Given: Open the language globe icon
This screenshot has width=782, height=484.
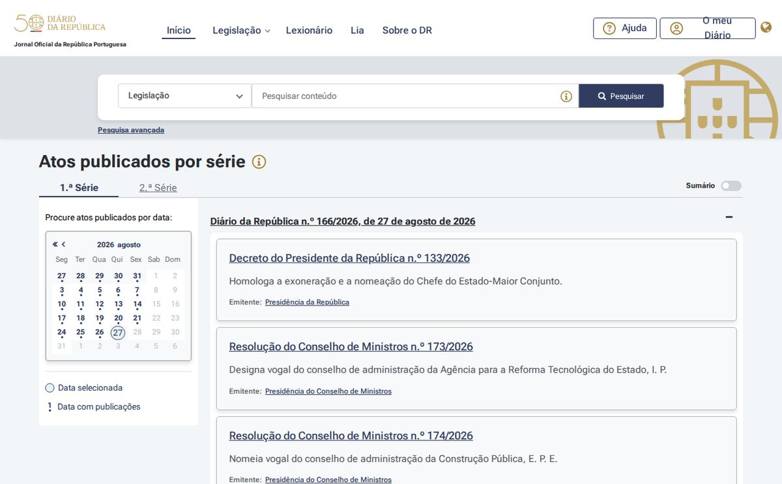Looking at the screenshot, I should 766,27.
